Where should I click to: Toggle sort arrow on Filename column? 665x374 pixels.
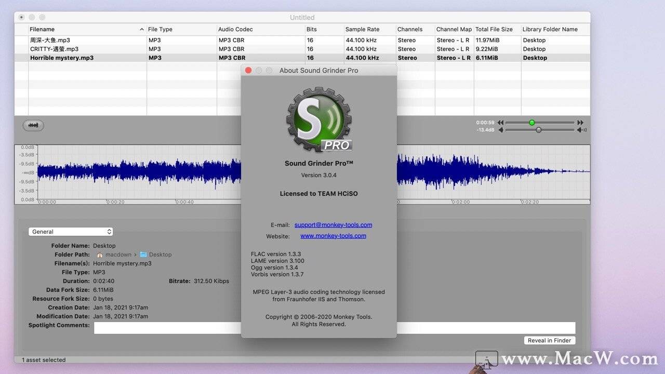pyautogui.click(x=142, y=30)
